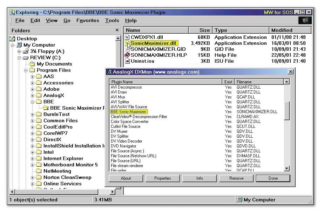The width and height of the screenshot is (324, 214).
Task: Click folder tree scroll up arrow
Action: [118, 38]
